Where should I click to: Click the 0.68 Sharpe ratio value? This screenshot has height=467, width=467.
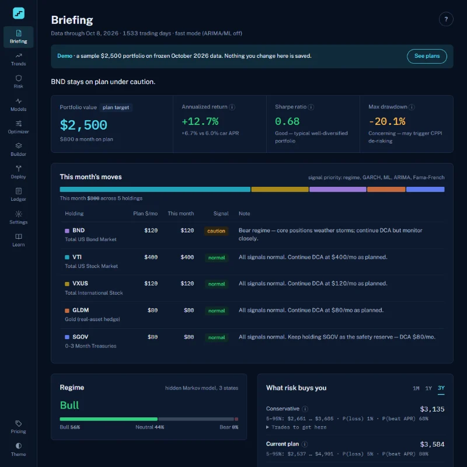click(x=287, y=121)
